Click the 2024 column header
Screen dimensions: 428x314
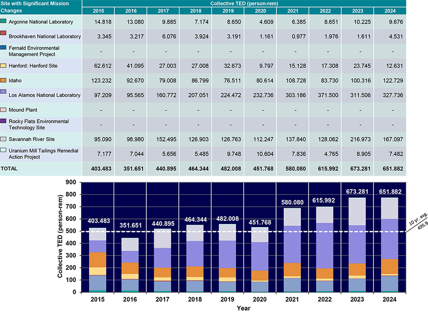pos(389,11)
